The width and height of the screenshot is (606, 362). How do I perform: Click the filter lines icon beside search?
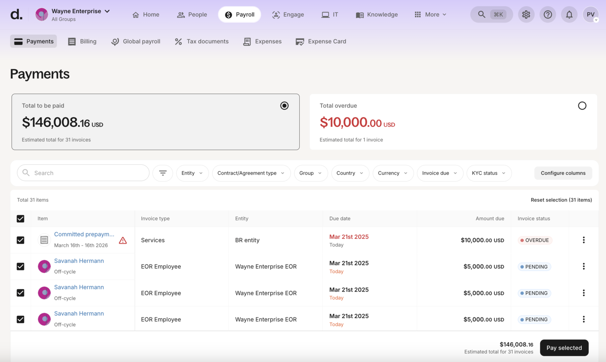pyautogui.click(x=163, y=173)
